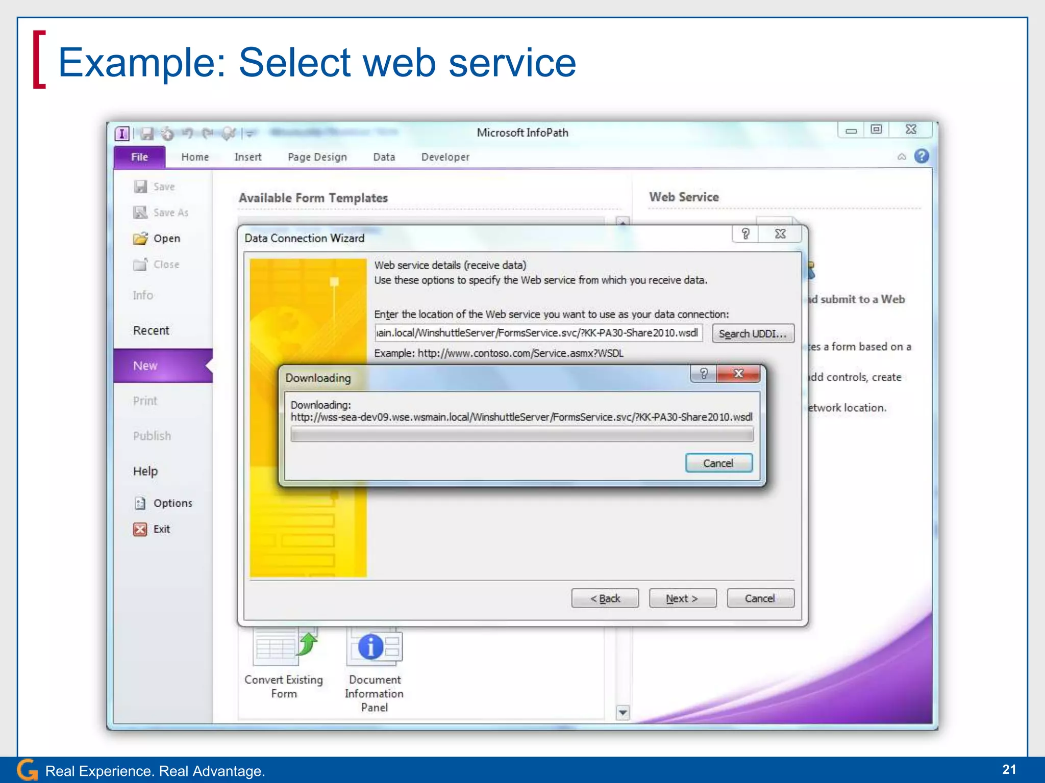Switch to the Home tab
This screenshot has height=783, width=1045.
[195, 157]
